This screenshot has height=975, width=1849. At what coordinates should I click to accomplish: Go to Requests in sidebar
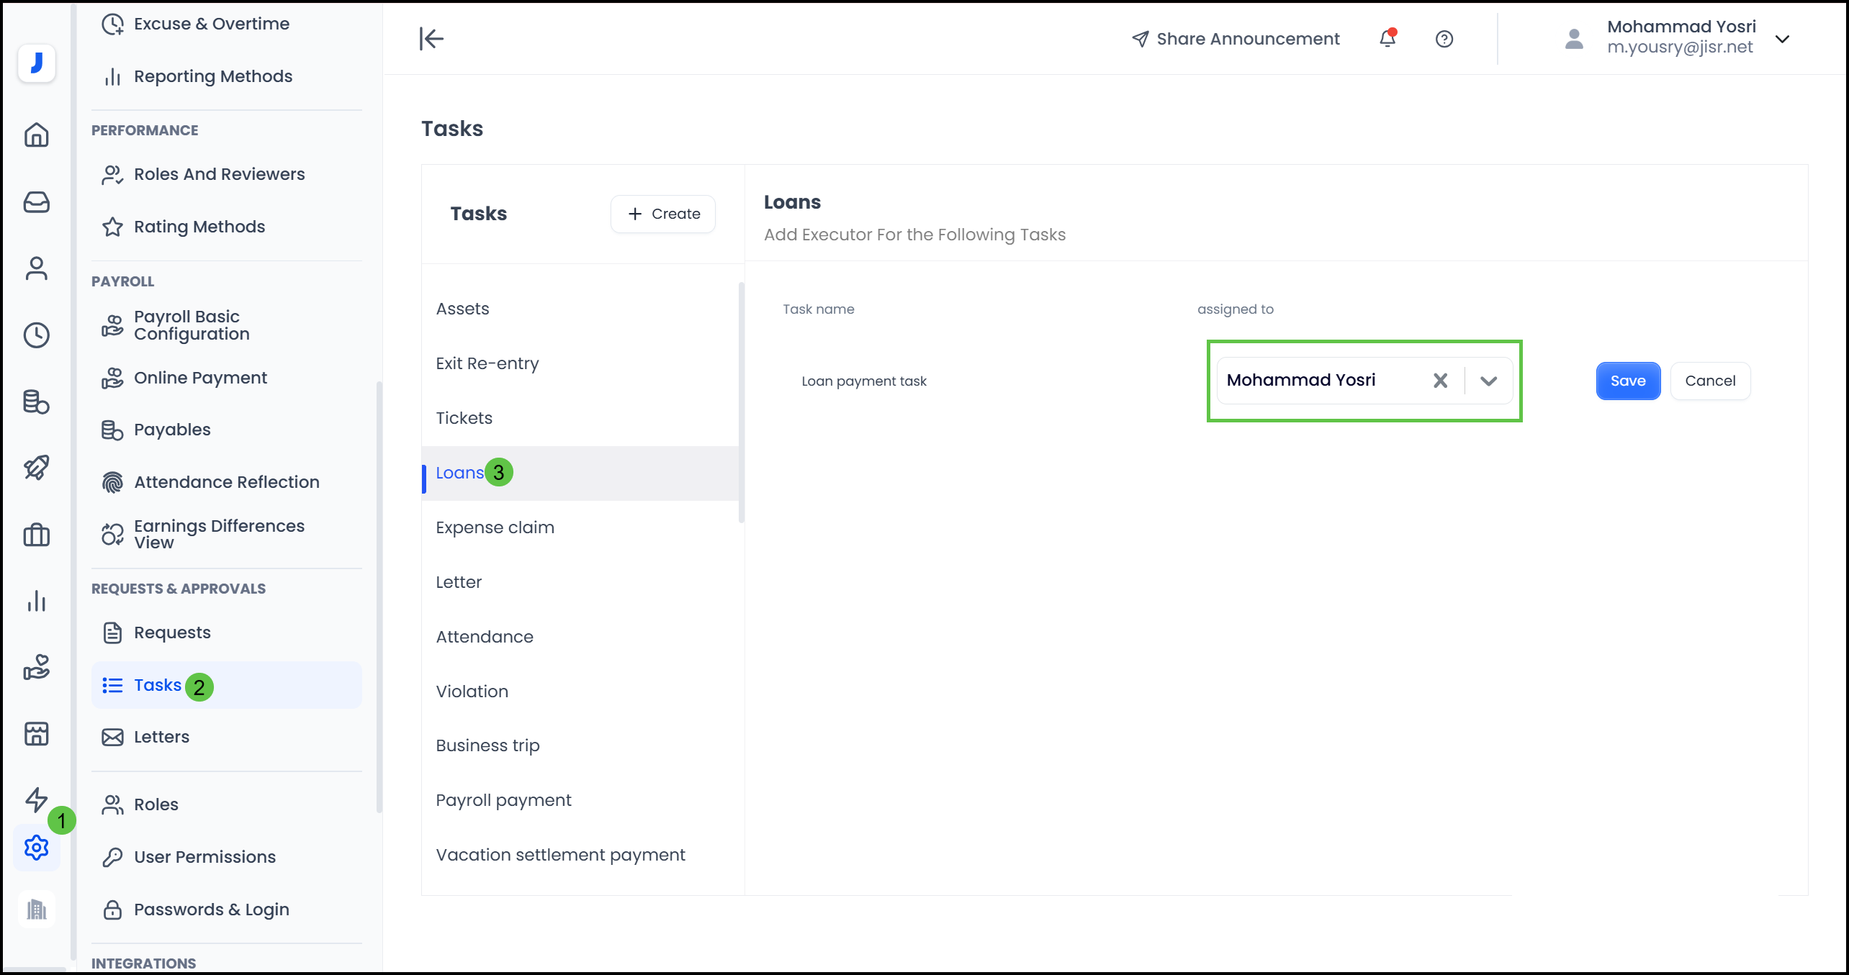tap(172, 632)
